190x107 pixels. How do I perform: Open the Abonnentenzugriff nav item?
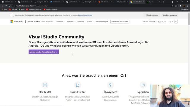(x=102, y=22)
